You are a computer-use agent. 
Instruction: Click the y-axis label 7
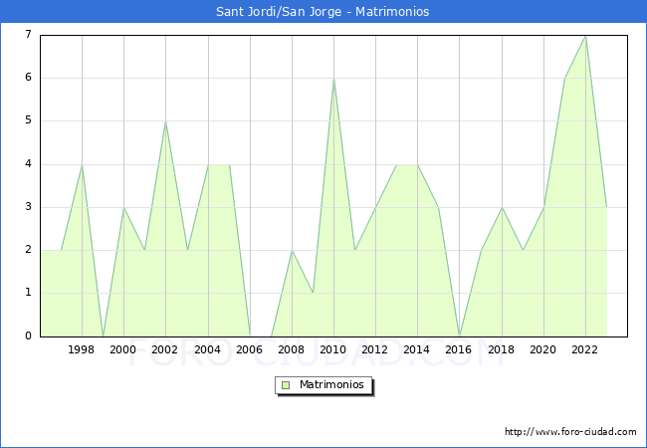tap(28, 35)
